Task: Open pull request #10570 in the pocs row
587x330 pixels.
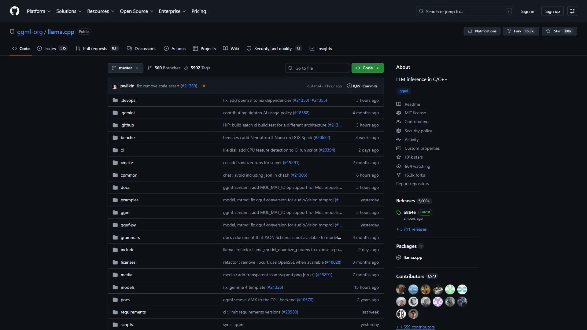Action: [305, 300]
